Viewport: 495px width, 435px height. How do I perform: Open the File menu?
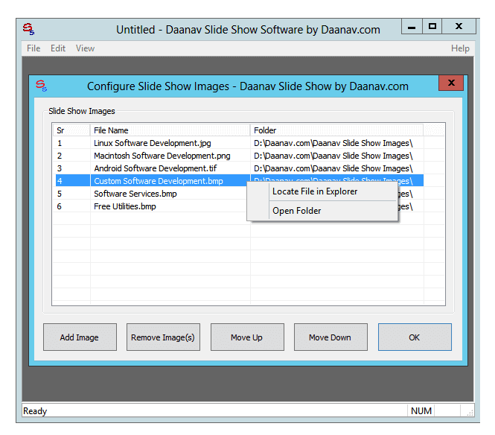pyautogui.click(x=33, y=48)
